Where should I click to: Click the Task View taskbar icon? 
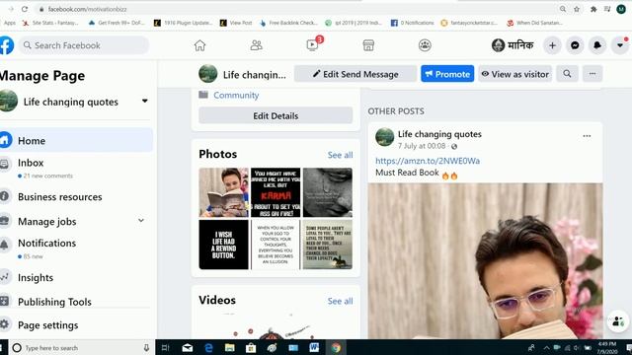[x=166, y=348]
